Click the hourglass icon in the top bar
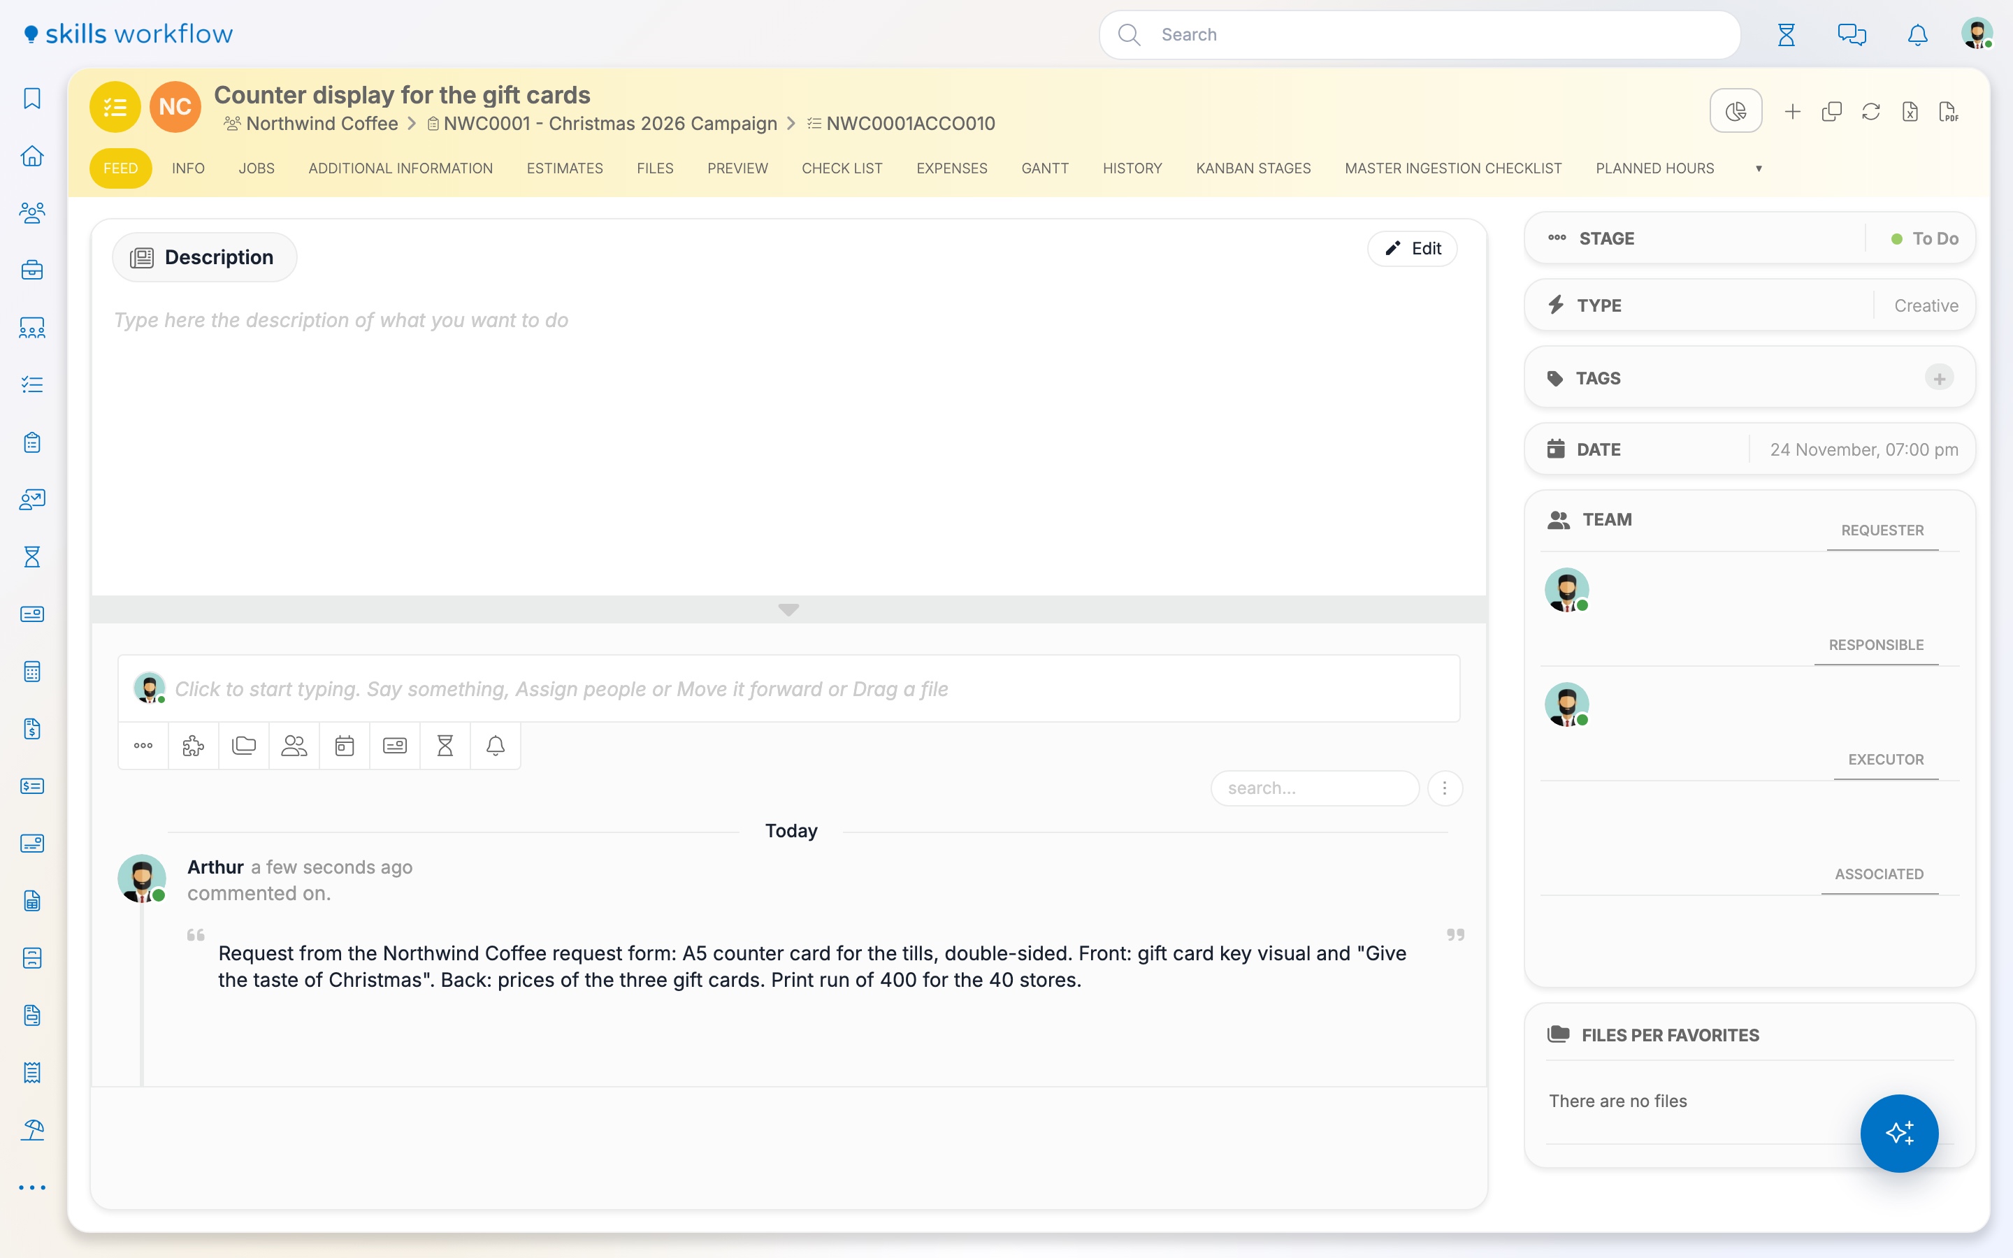Viewport: 2013px width, 1258px height. pyautogui.click(x=1786, y=35)
